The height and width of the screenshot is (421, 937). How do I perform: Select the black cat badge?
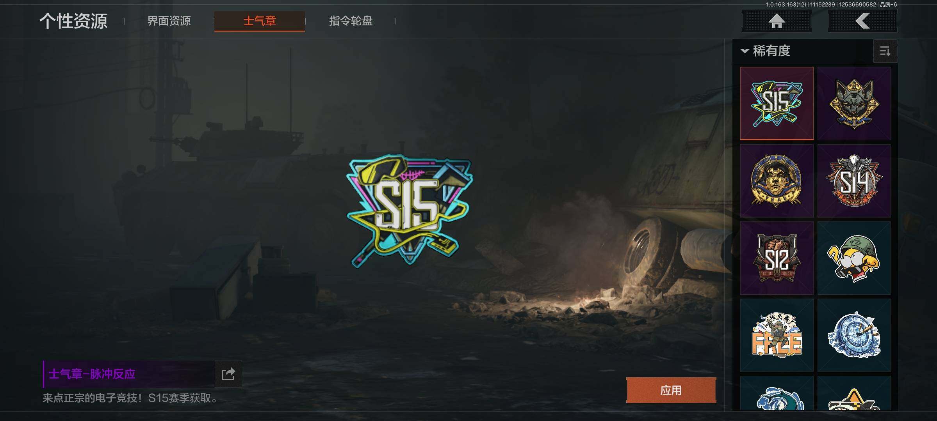click(x=854, y=103)
